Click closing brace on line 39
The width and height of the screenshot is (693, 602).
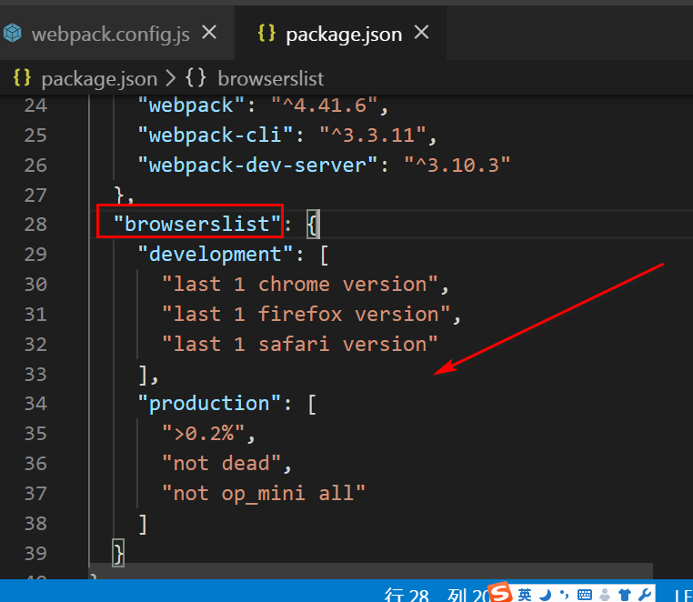tap(118, 553)
